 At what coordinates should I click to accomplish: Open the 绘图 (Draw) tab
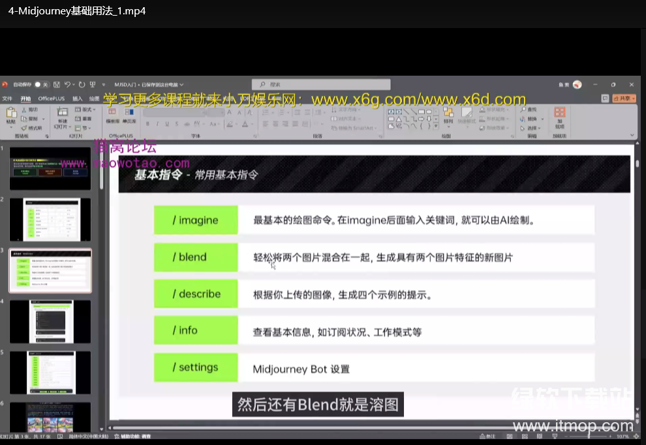(x=95, y=99)
